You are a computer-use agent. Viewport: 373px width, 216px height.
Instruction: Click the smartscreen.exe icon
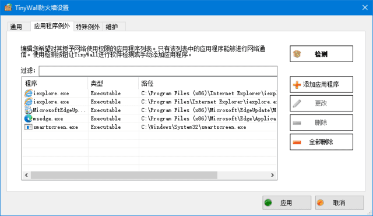coord(29,127)
